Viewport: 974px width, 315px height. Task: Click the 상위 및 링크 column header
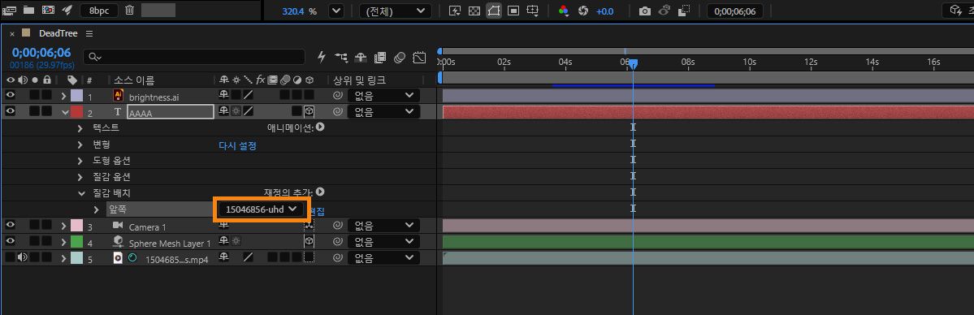coord(360,80)
